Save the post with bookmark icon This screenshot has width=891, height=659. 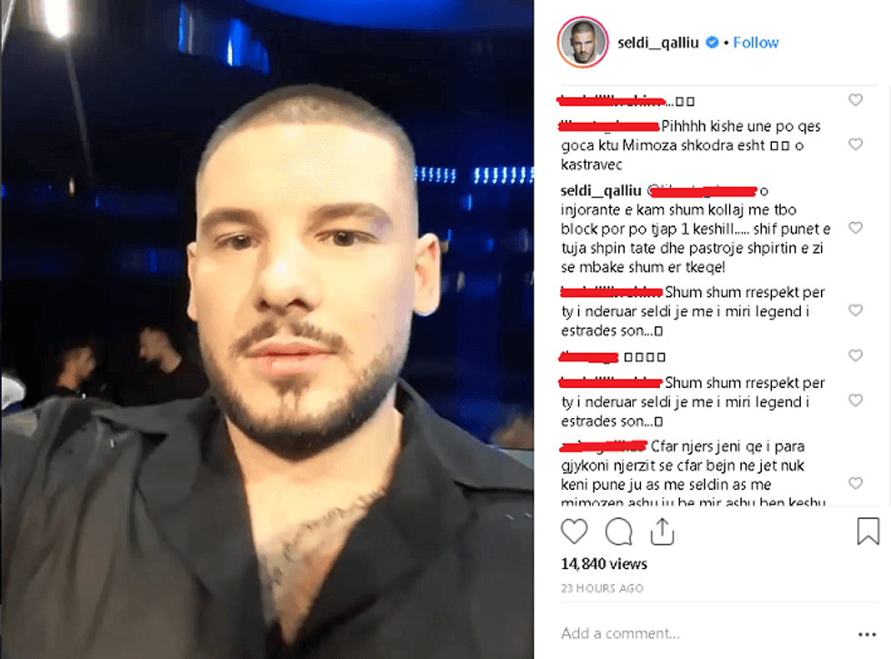point(867,531)
